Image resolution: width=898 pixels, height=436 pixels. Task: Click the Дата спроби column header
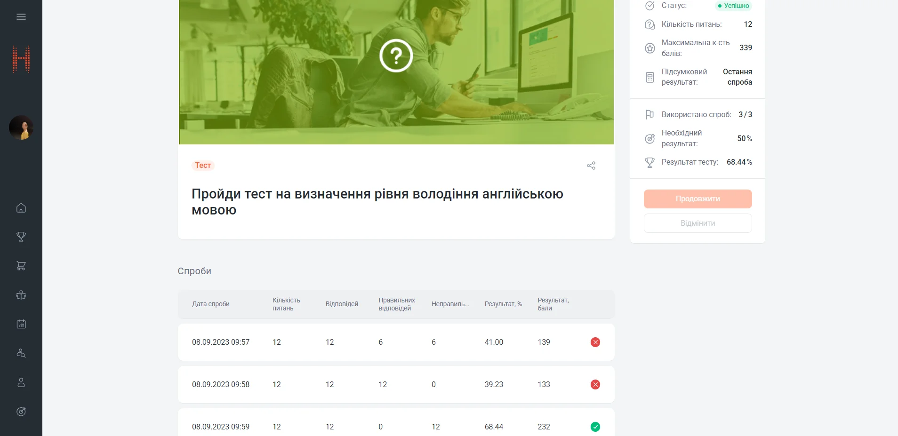click(x=211, y=304)
